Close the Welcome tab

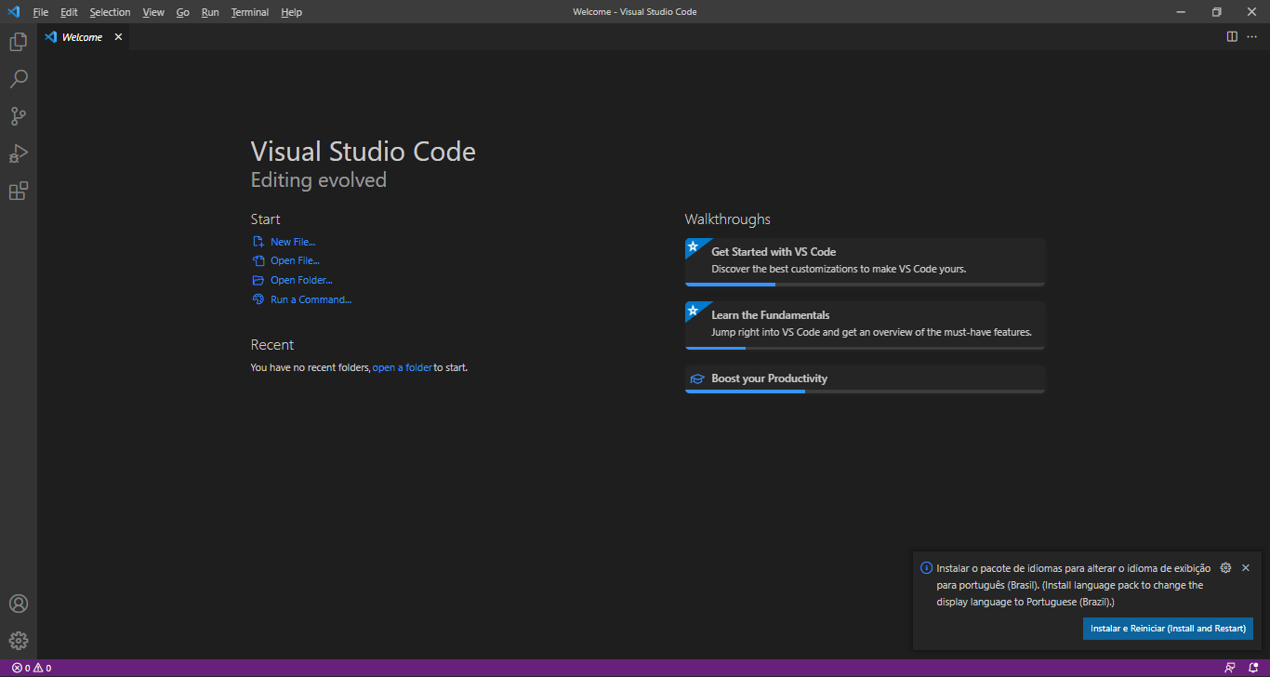click(x=118, y=37)
